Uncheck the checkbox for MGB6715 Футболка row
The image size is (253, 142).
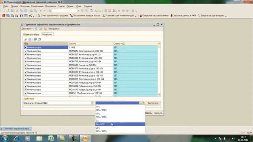point(25,62)
